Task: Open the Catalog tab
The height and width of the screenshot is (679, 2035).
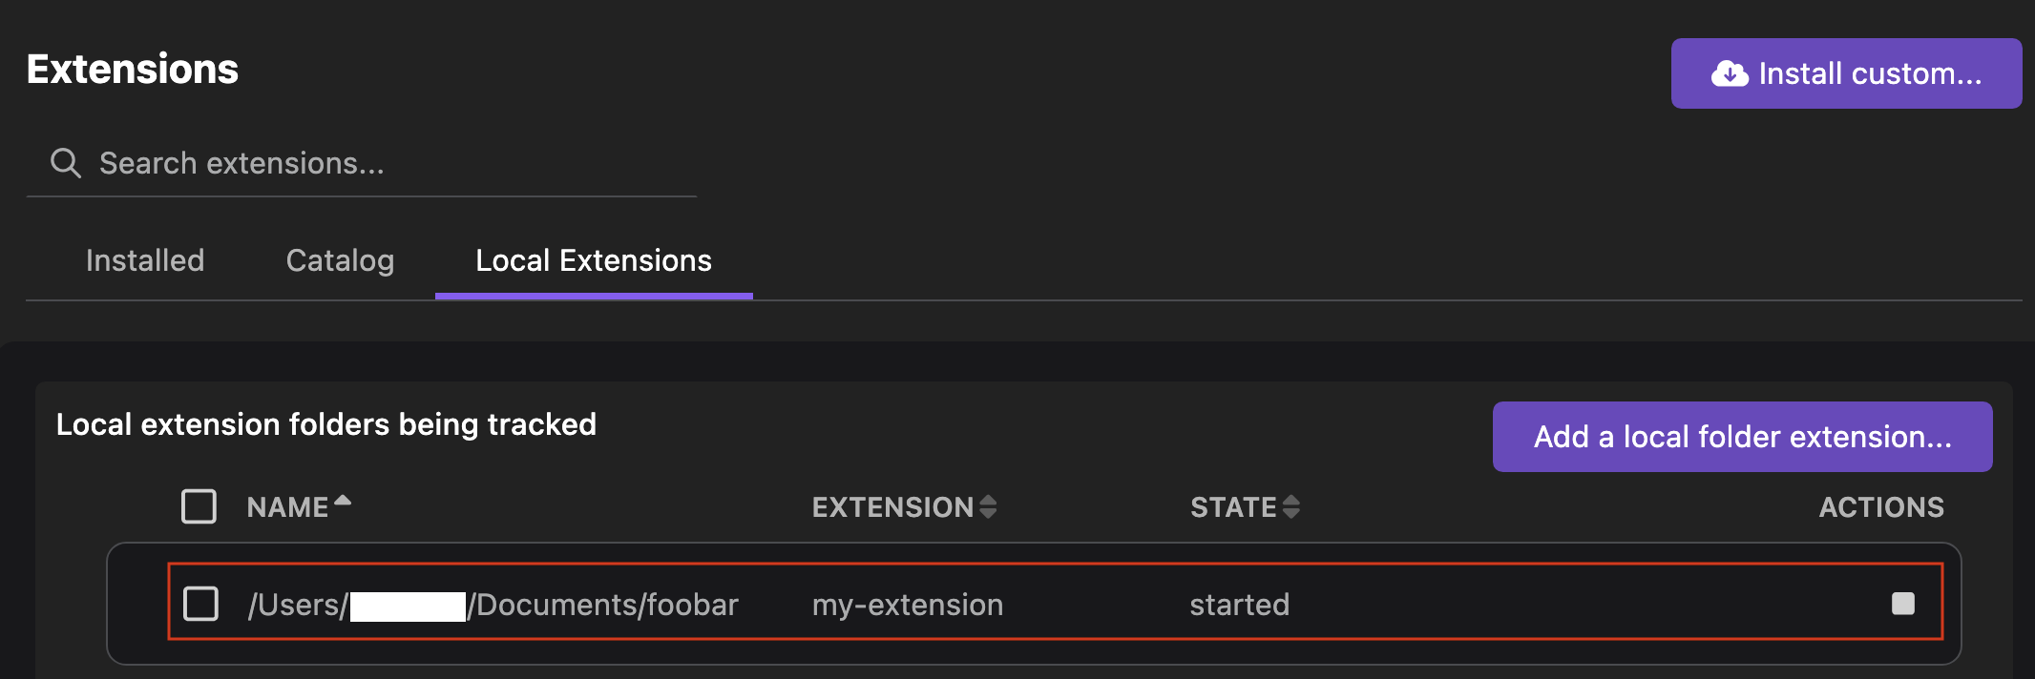Action: (339, 259)
